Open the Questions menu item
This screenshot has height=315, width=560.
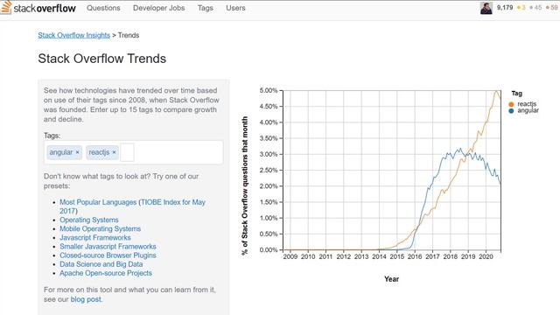[103, 8]
